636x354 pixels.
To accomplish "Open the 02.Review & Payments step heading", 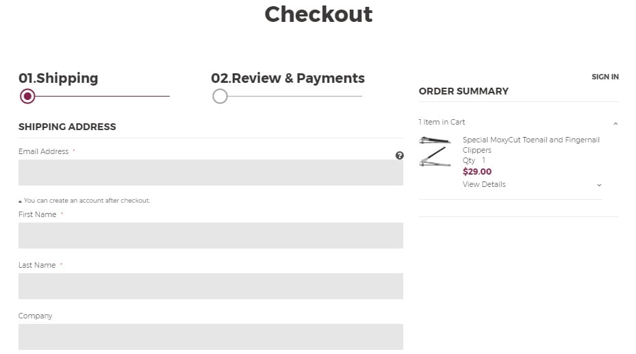I will [x=288, y=78].
